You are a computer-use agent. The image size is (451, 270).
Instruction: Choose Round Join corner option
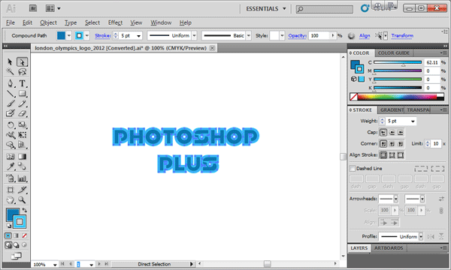392,144
